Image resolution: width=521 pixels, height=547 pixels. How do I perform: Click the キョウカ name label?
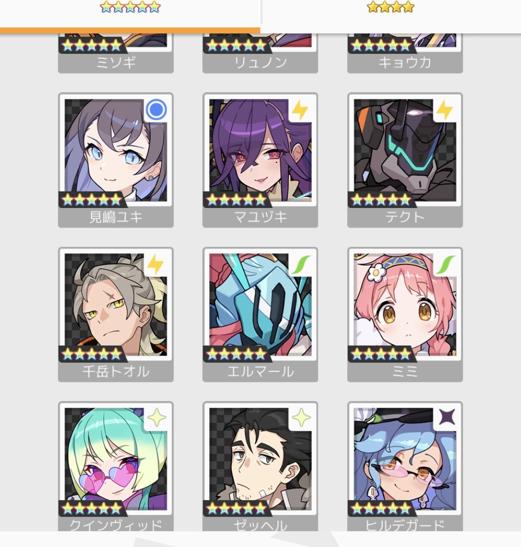[x=405, y=62]
